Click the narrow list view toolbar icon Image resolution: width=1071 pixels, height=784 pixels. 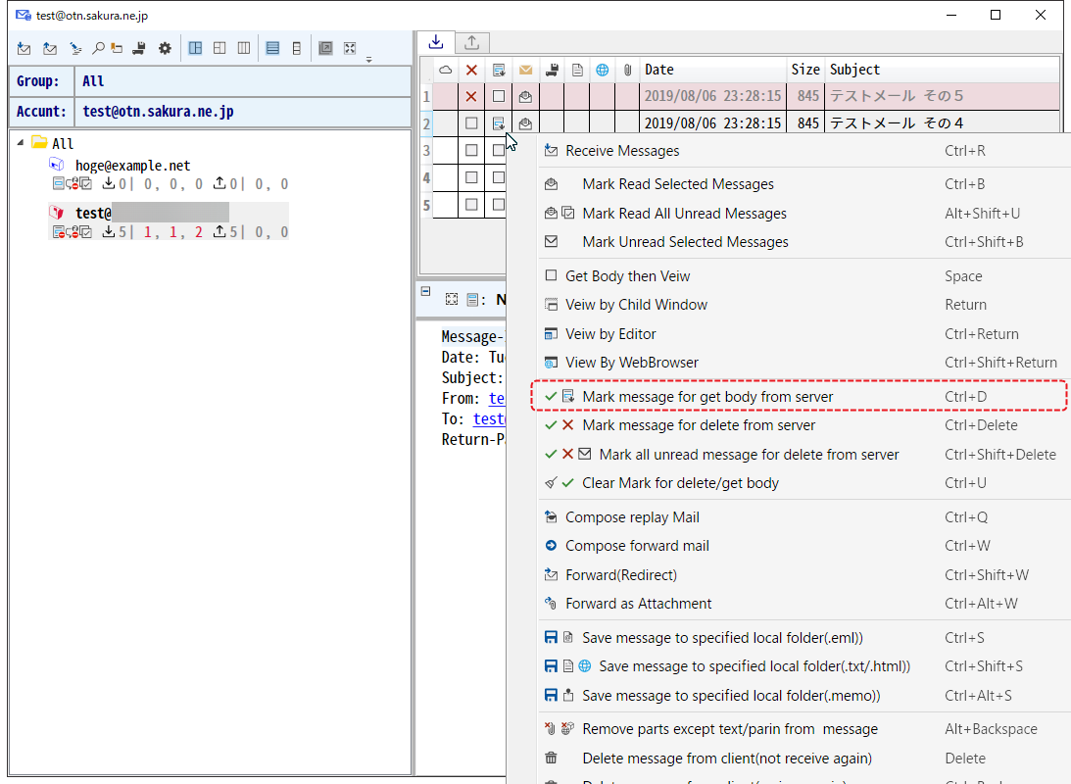coord(297,48)
